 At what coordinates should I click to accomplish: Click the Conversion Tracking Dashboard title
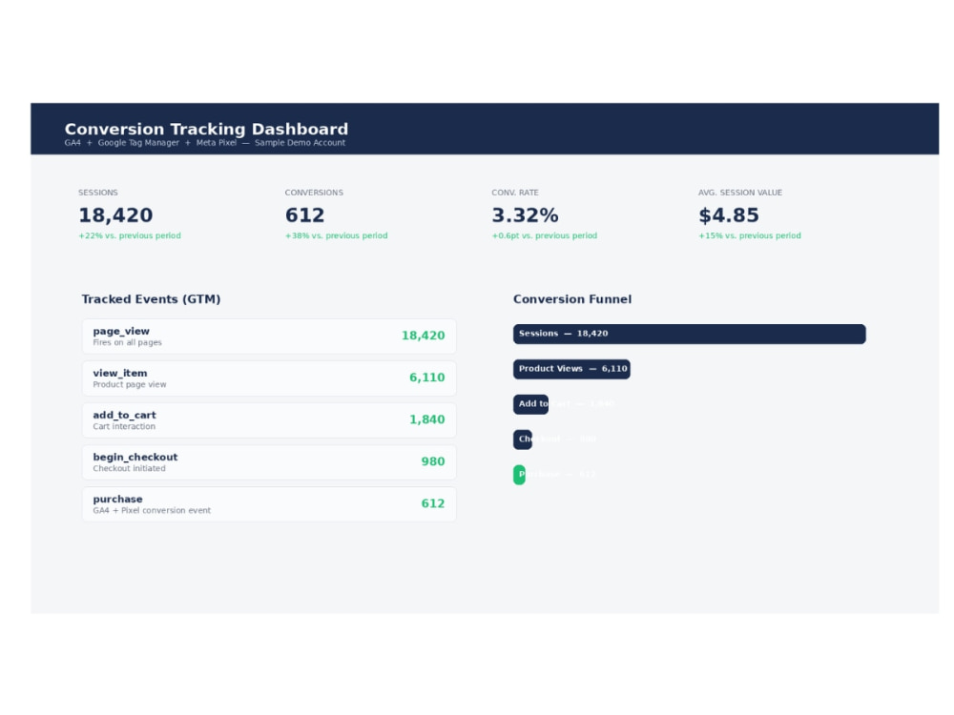pyautogui.click(x=206, y=129)
